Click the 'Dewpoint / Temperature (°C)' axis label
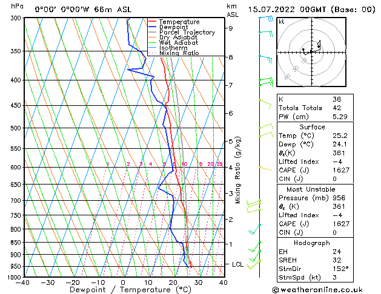The height and width of the screenshot is (294, 381). point(130,290)
